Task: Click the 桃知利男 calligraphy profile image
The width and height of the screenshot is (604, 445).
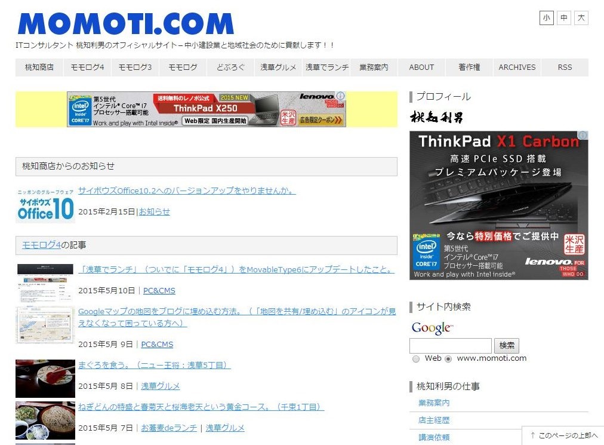Action: 436,117
